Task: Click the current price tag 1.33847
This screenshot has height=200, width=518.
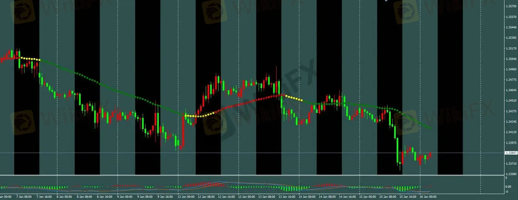Action: (511, 153)
